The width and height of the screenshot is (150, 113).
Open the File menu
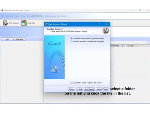(x=2, y=16)
